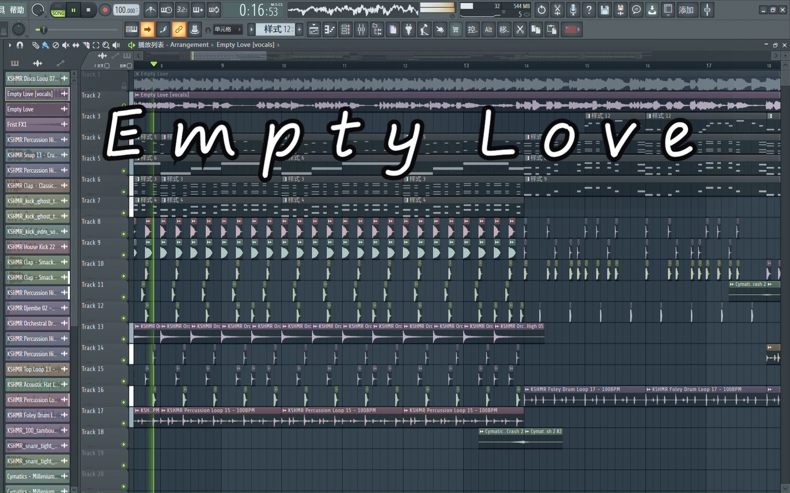Toggle the Z-cross option circle
This screenshot has width=790, height=493.
107,66
